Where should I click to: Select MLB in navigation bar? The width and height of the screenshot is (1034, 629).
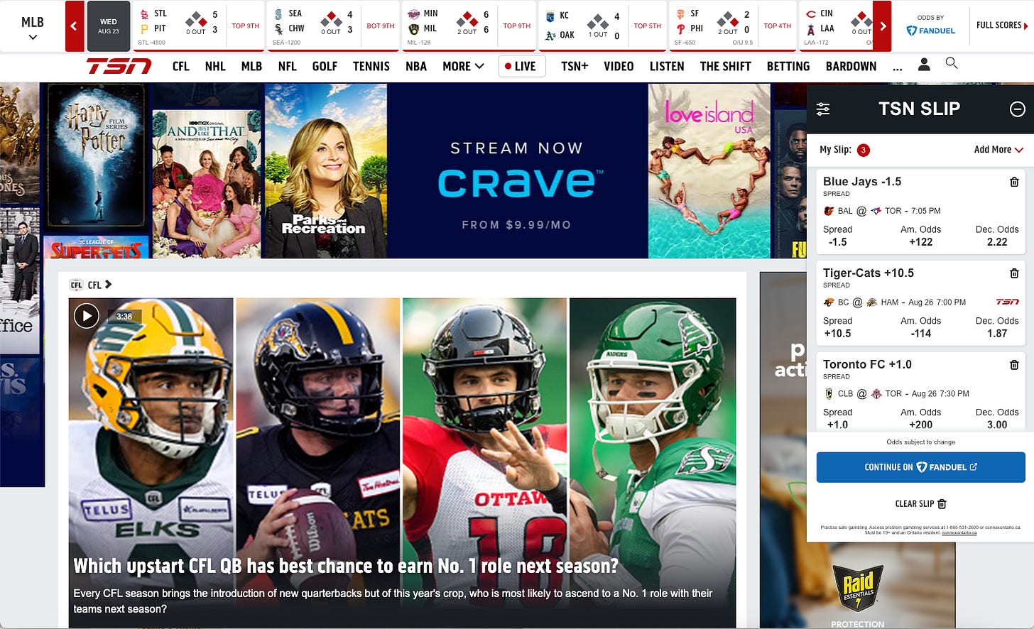tap(251, 66)
